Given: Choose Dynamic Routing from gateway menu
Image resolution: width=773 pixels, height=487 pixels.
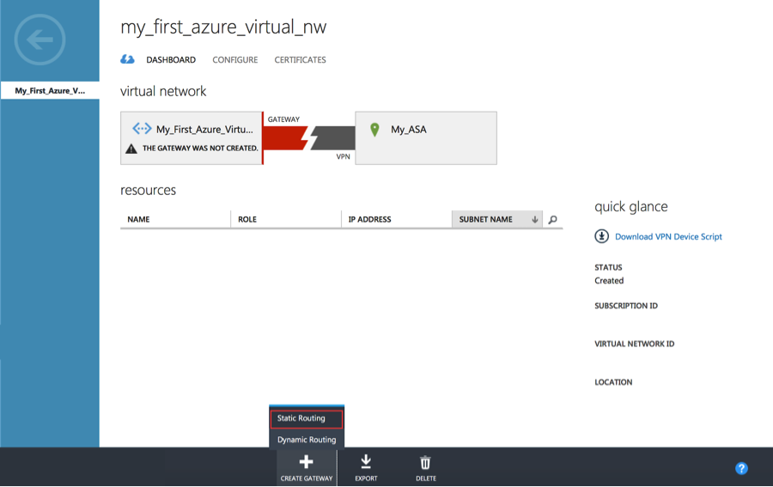Looking at the screenshot, I should pyautogui.click(x=306, y=440).
